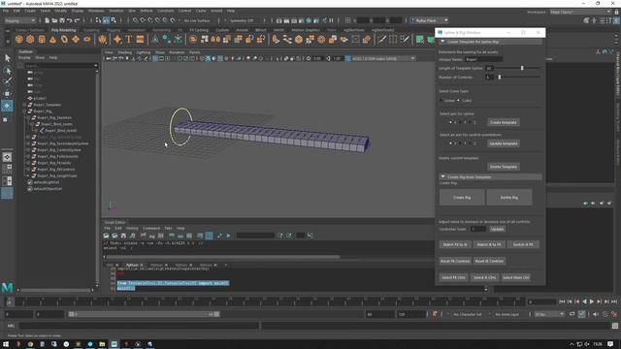Choose X axis radio for control orientation

(450, 143)
